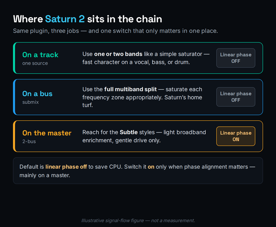Select the 'On a bus' heading
Screen dimensions: 276x227
pos(37,94)
